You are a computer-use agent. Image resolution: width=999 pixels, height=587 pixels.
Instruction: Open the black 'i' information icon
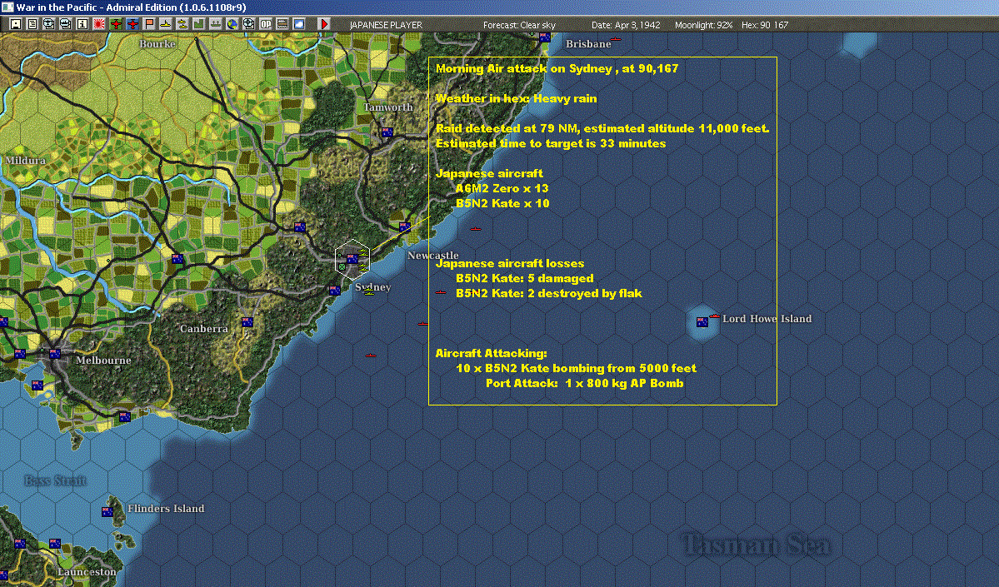(x=82, y=24)
